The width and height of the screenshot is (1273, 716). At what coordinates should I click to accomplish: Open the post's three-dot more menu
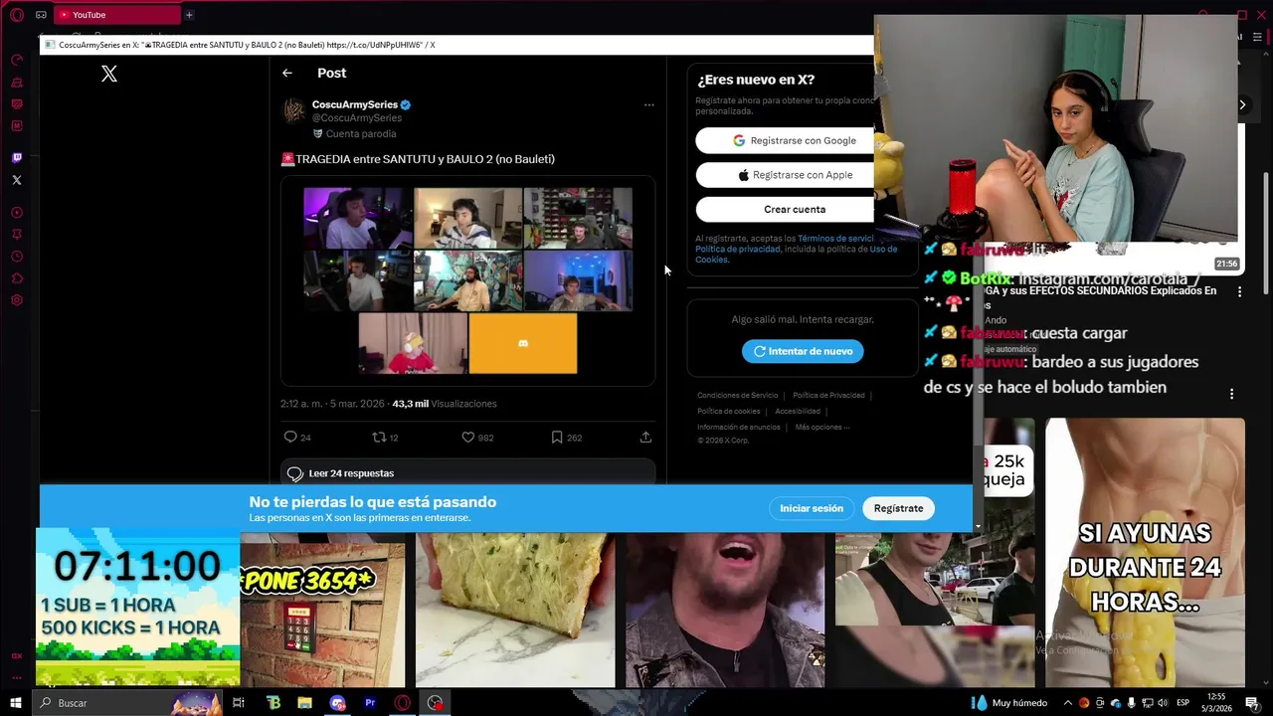[x=648, y=105]
